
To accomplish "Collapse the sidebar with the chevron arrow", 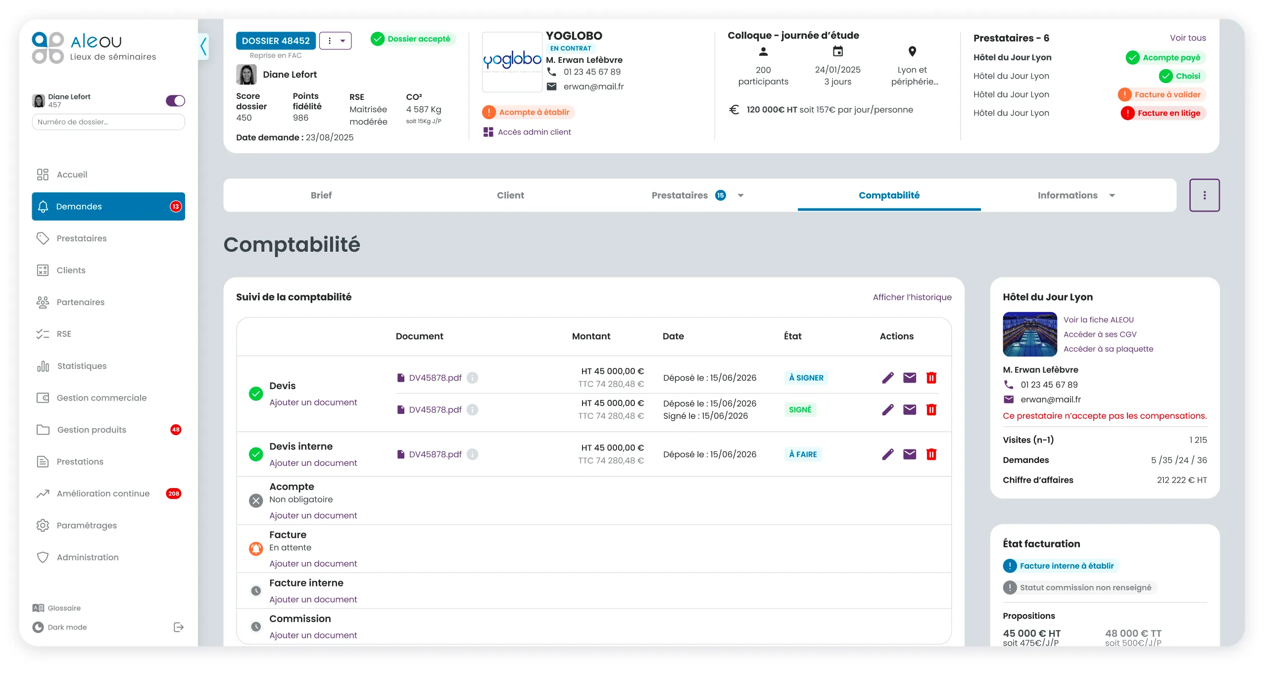I will point(203,46).
